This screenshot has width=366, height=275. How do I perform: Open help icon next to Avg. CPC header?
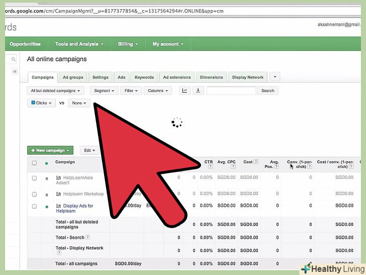coord(233,167)
